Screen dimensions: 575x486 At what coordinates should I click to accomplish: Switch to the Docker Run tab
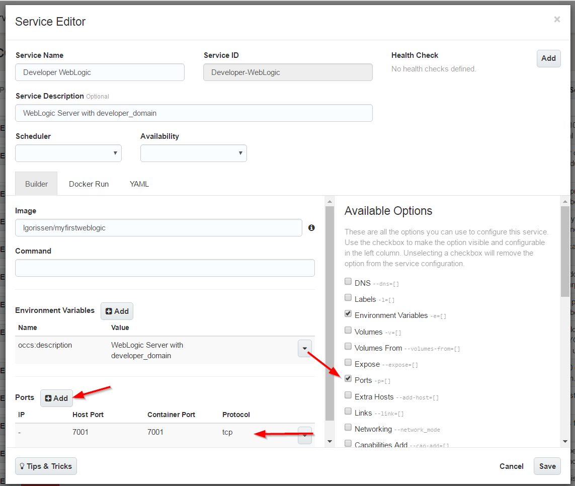(x=89, y=184)
